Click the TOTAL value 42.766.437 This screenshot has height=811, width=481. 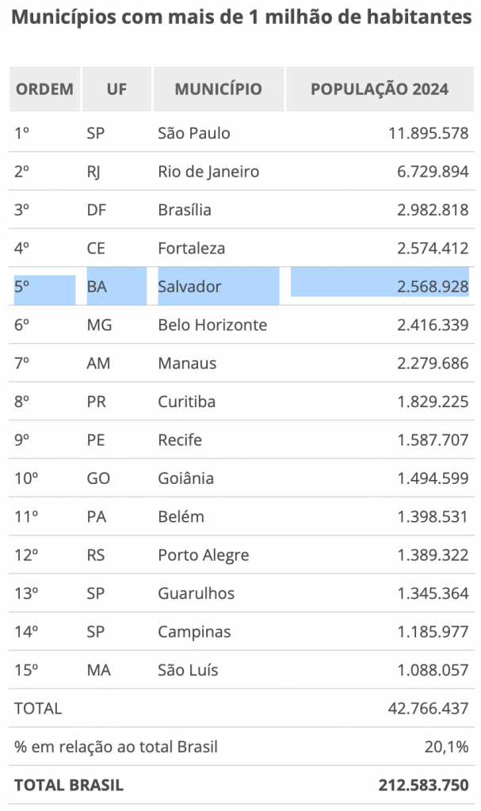click(x=428, y=708)
